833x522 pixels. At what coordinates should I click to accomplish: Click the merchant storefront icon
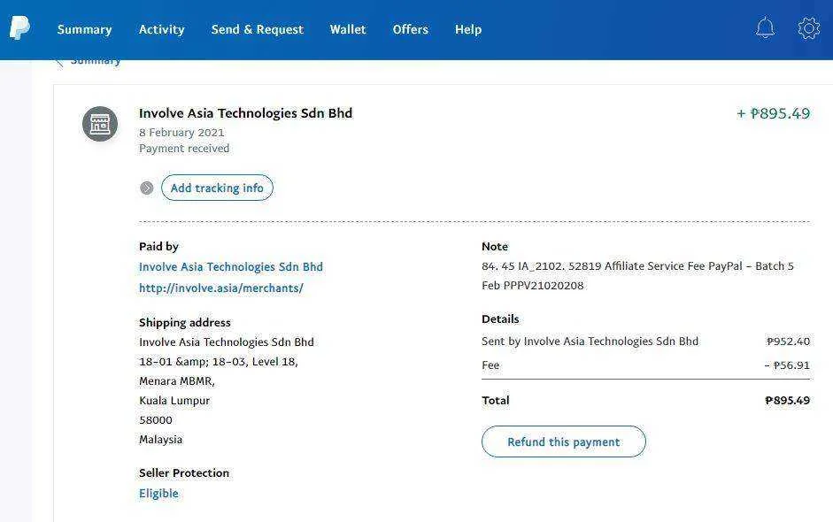pos(100,124)
